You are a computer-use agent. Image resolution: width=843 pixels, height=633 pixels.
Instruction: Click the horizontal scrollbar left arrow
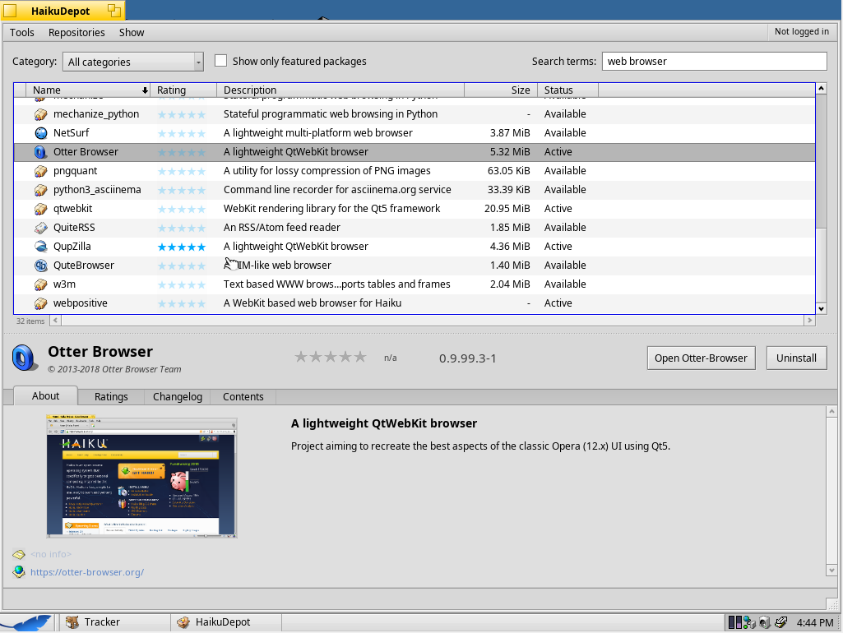[x=55, y=321]
